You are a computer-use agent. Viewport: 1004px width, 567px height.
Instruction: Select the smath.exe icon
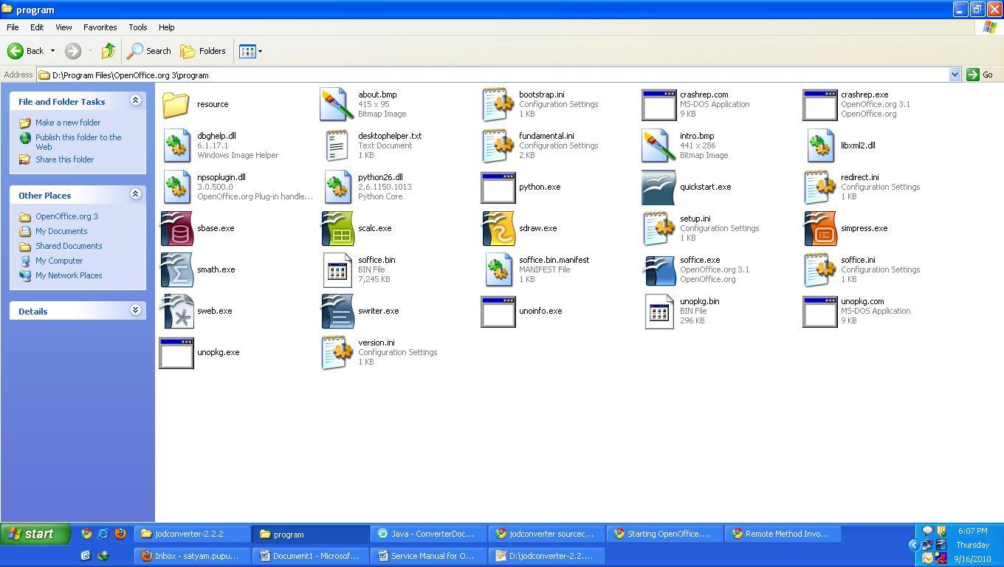pos(176,270)
